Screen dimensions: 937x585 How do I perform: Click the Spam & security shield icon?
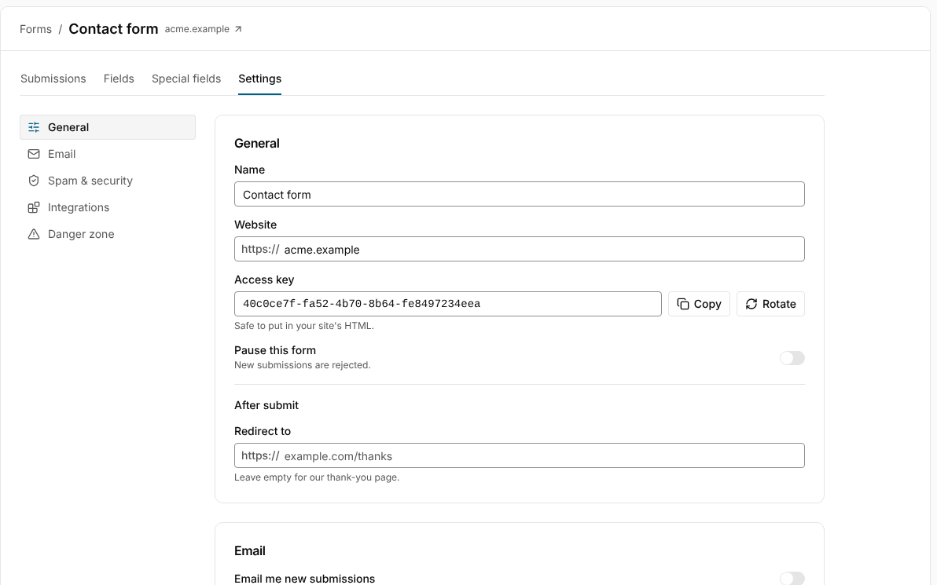pos(34,181)
